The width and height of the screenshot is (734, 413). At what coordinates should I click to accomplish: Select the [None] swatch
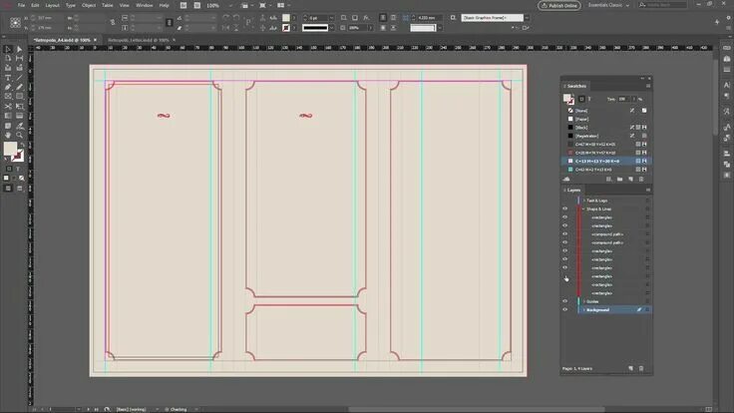[606, 111]
